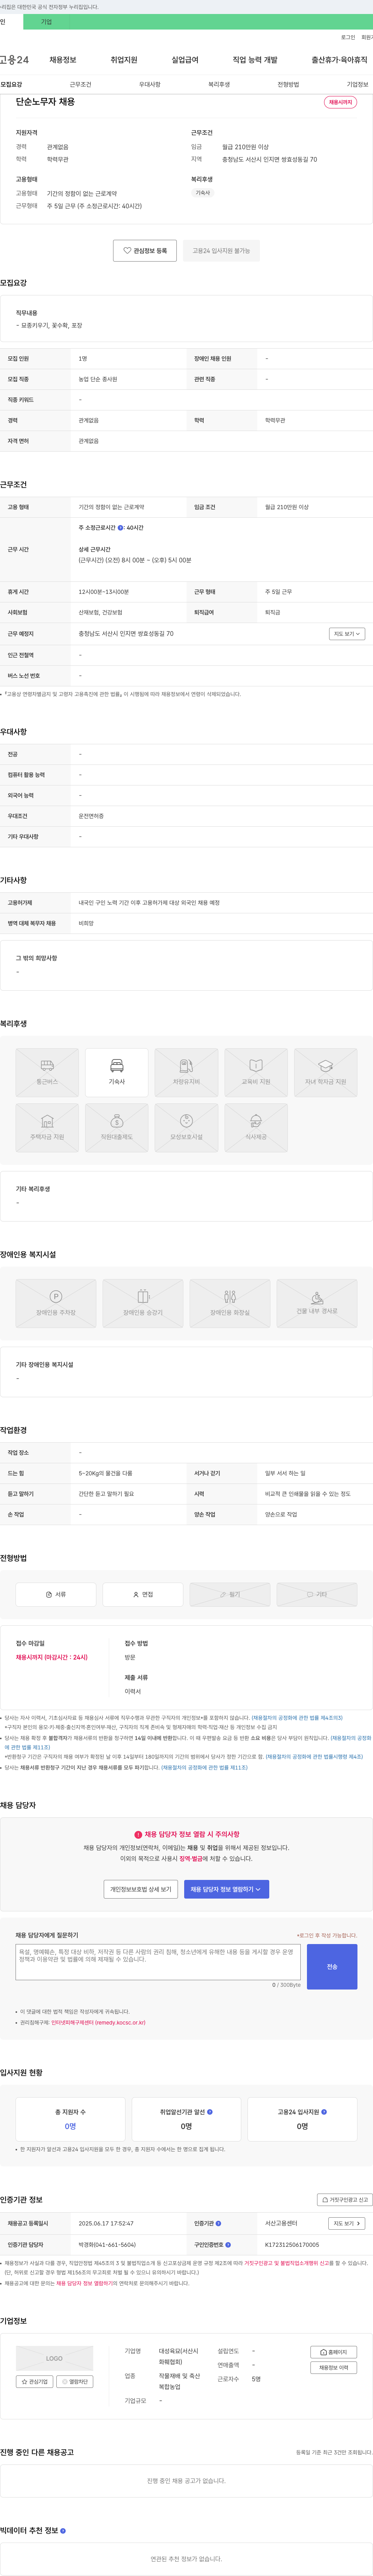Screen dimensions: 373x2576
Task: Click the 기숙사 tag under 복리후생 summary
Action: 203,193
